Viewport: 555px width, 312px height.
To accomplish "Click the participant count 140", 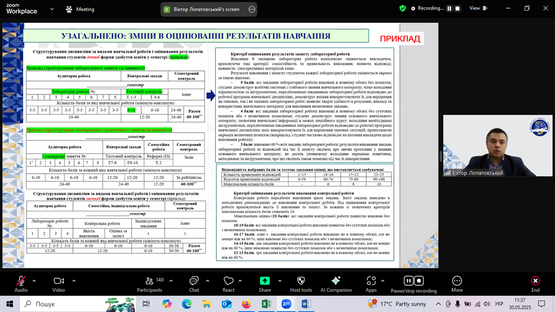I will (159, 280).
